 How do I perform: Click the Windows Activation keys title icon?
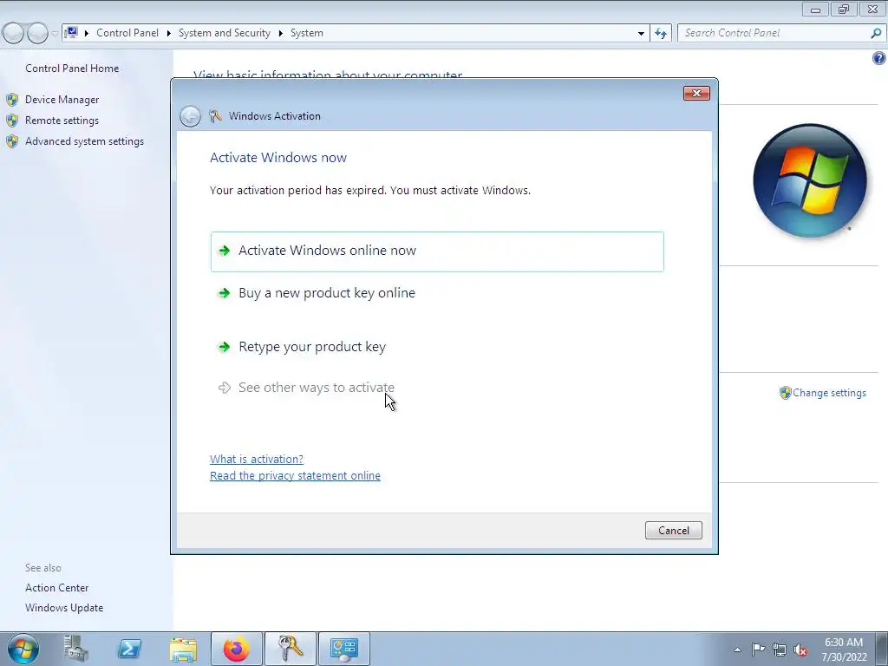[215, 116]
